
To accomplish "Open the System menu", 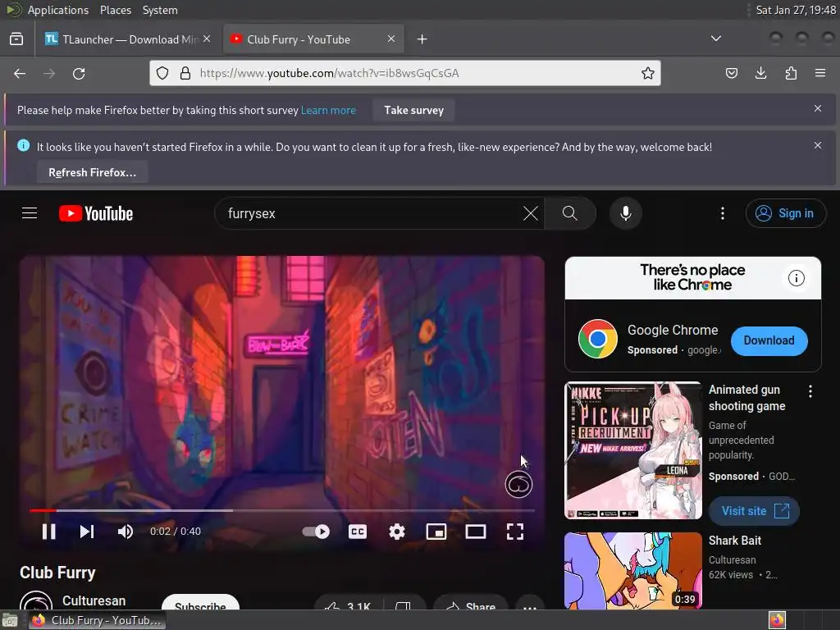I will tap(160, 10).
